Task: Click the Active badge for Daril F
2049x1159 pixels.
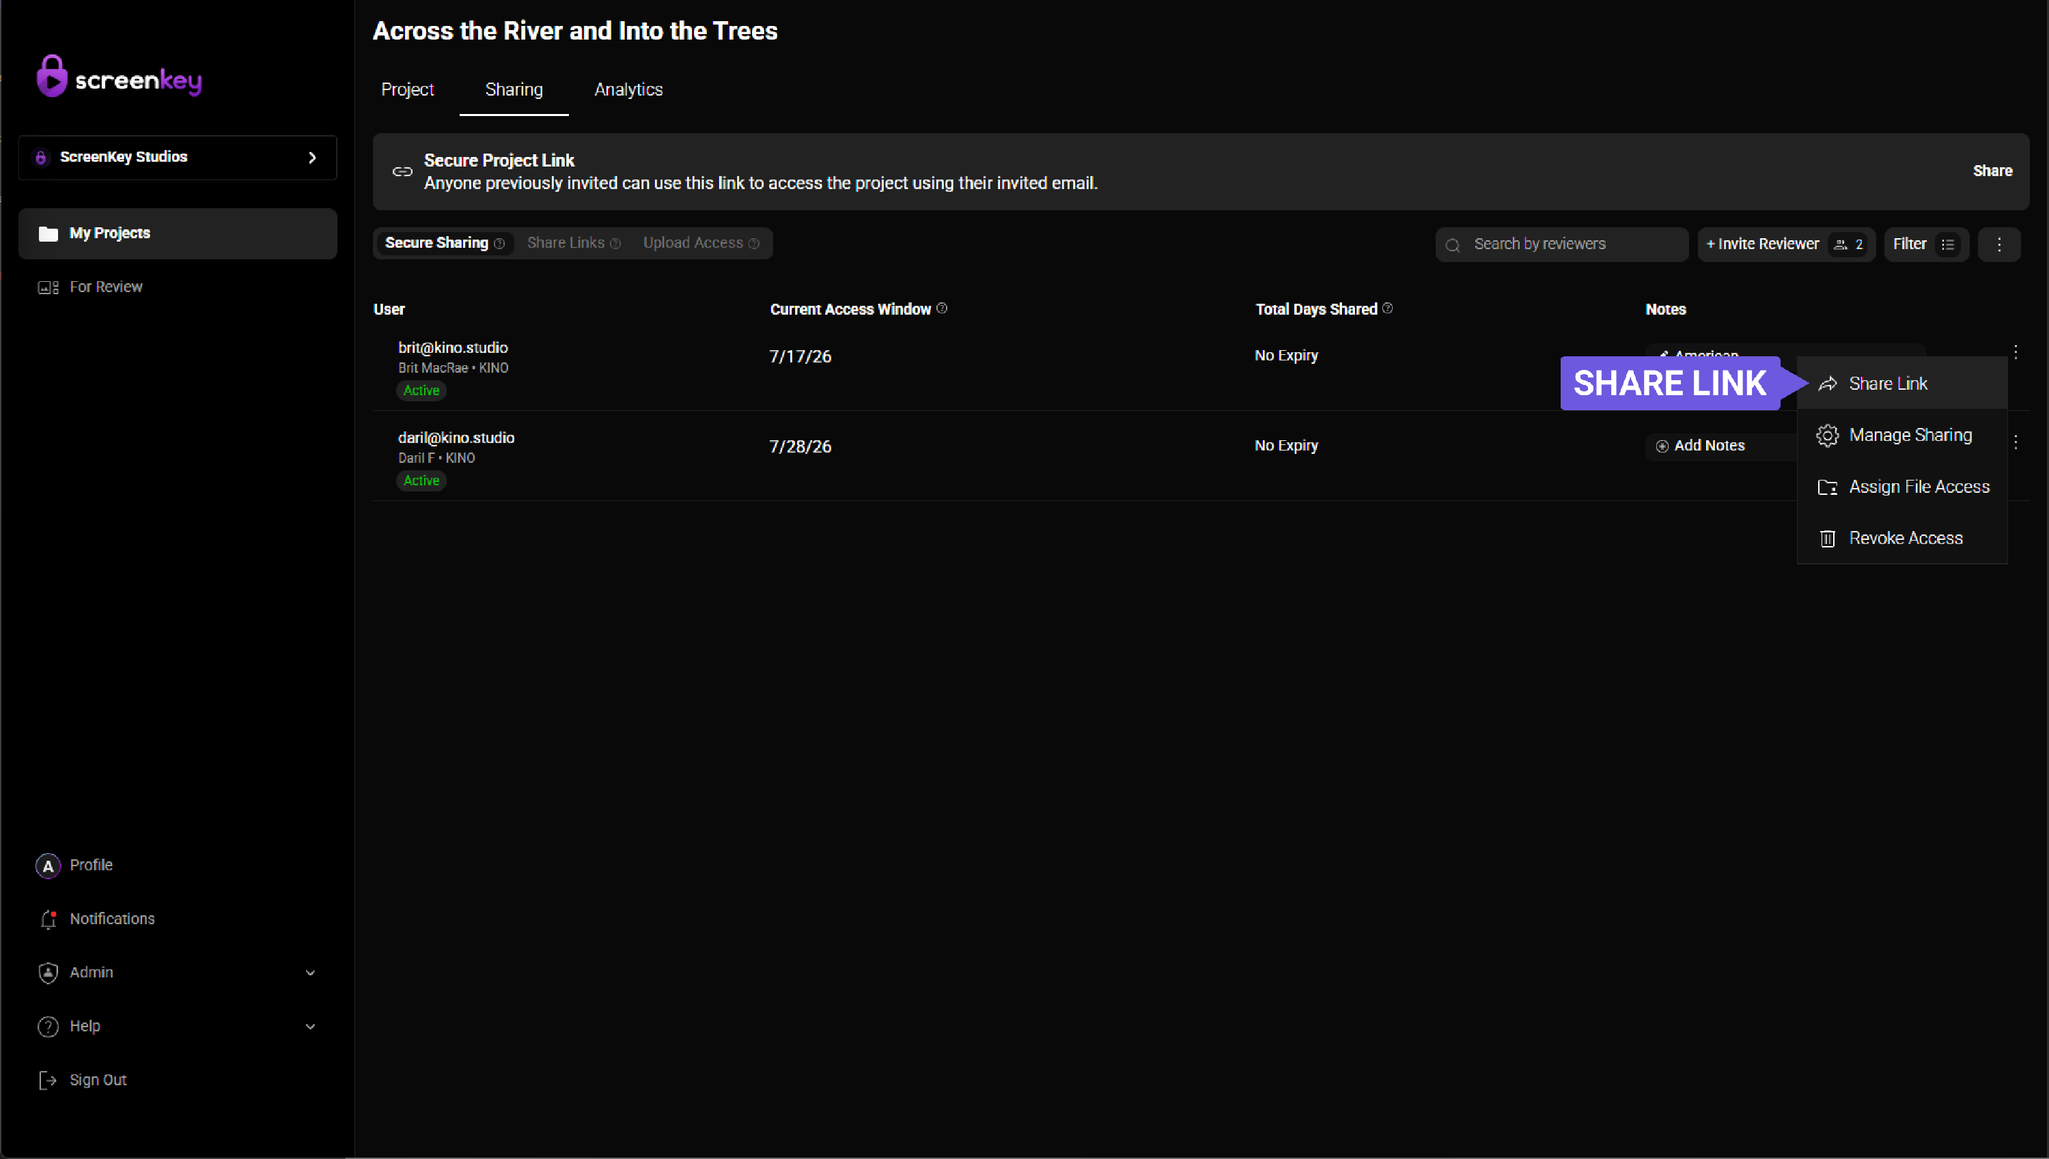Action: tap(421, 481)
